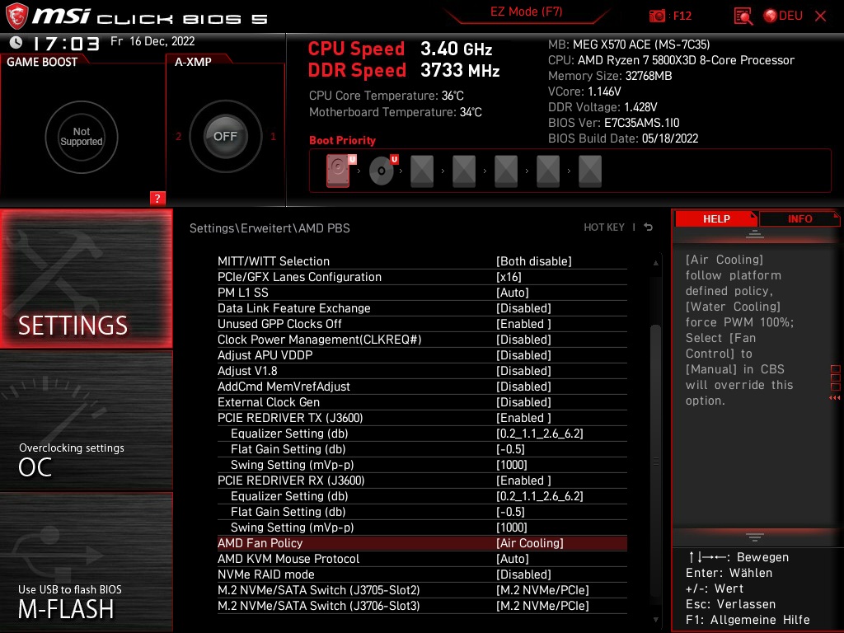
Task: Select the optical disc boot device icon
Action: [382, 171]
